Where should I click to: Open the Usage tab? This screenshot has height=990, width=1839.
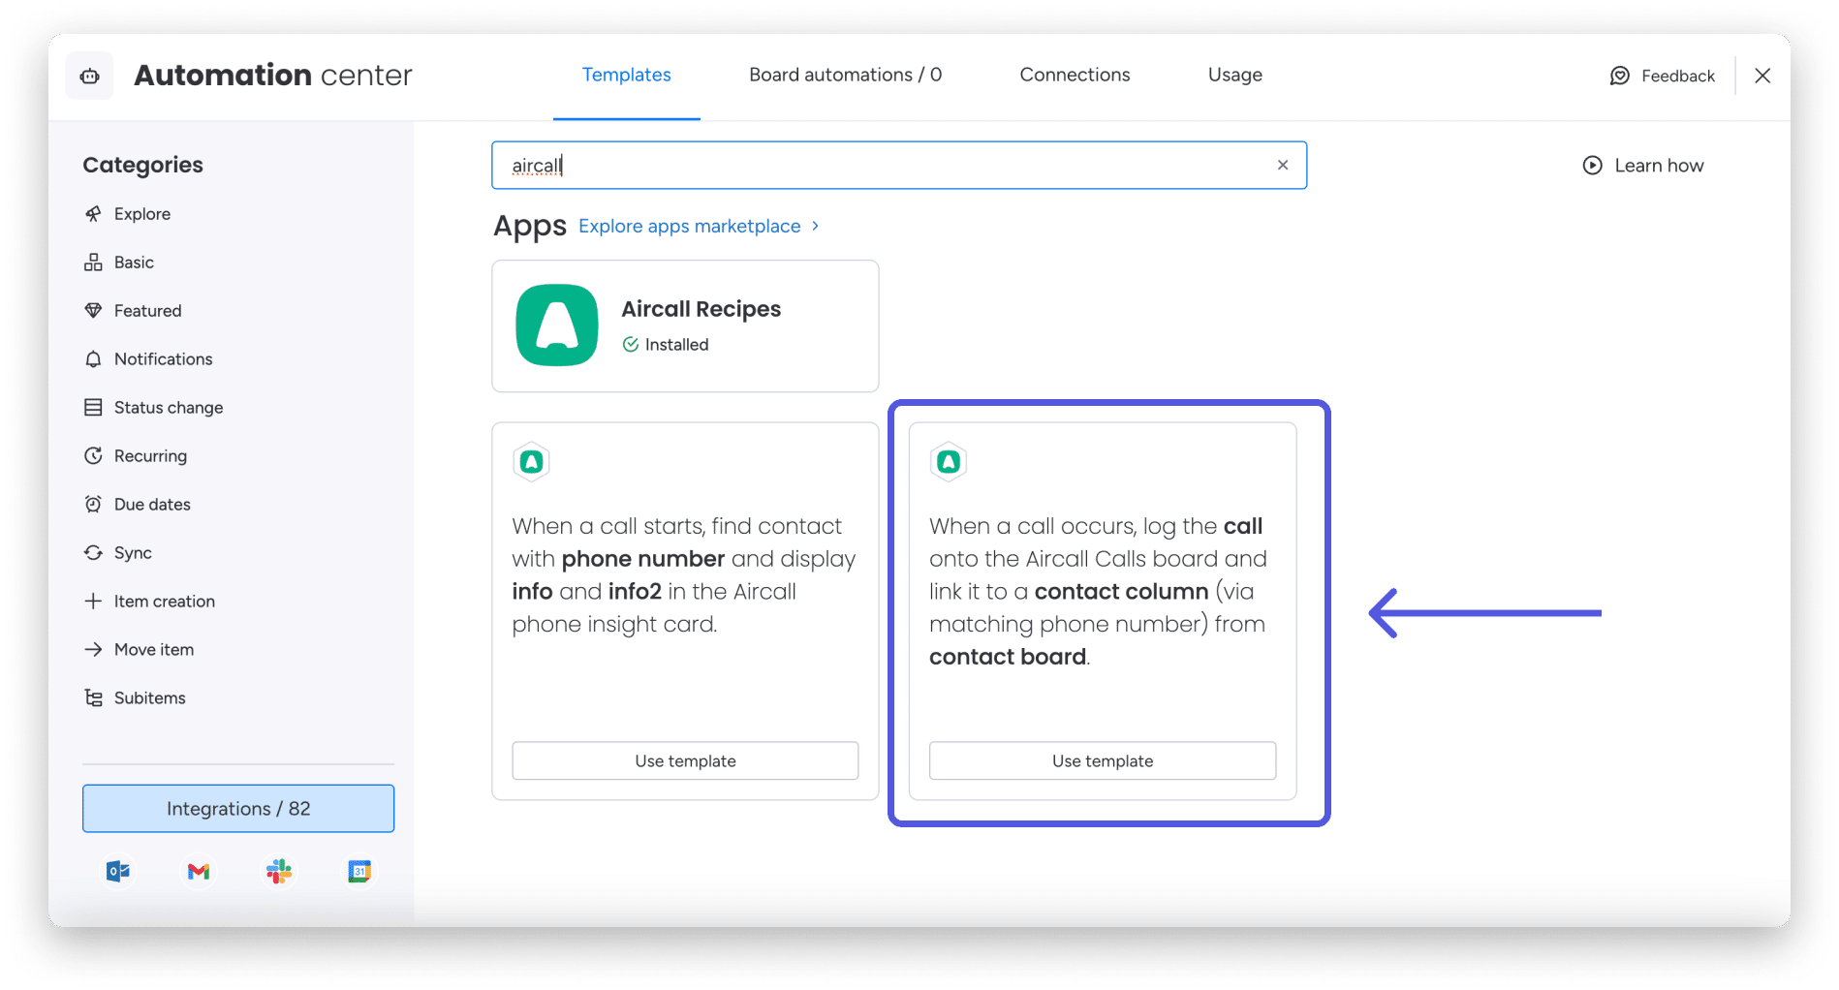(1235, 75)
